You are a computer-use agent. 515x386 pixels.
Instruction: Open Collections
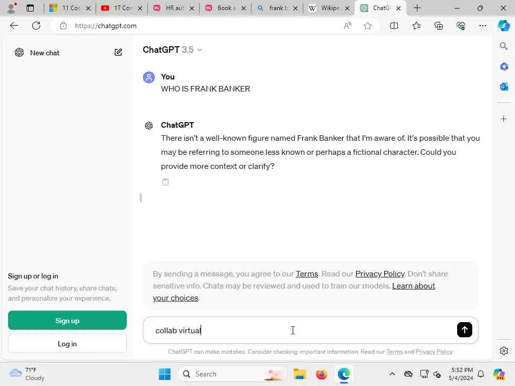coord(439,26)
